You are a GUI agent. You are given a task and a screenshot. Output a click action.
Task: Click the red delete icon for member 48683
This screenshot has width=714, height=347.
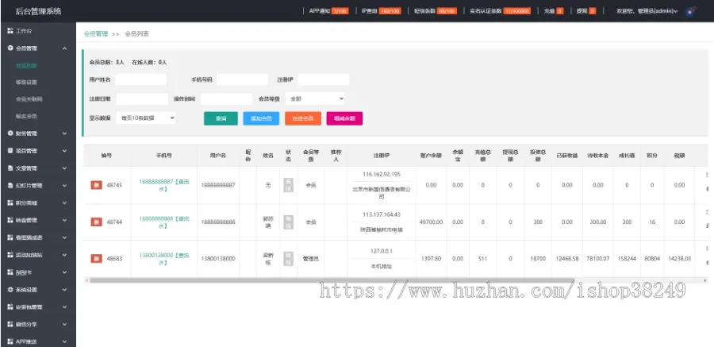95,259
